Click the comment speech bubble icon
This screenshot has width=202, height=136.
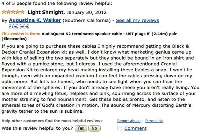(120, 128)
